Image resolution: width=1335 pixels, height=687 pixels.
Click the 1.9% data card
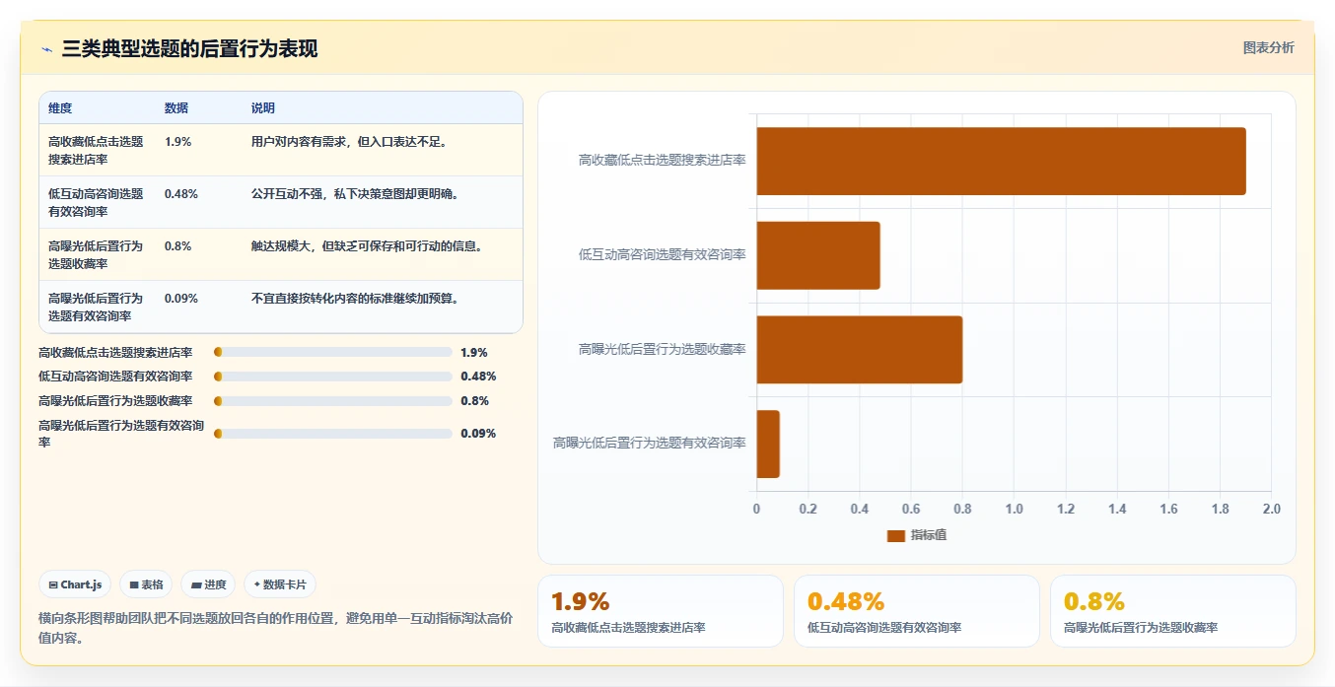pos(661,611)
